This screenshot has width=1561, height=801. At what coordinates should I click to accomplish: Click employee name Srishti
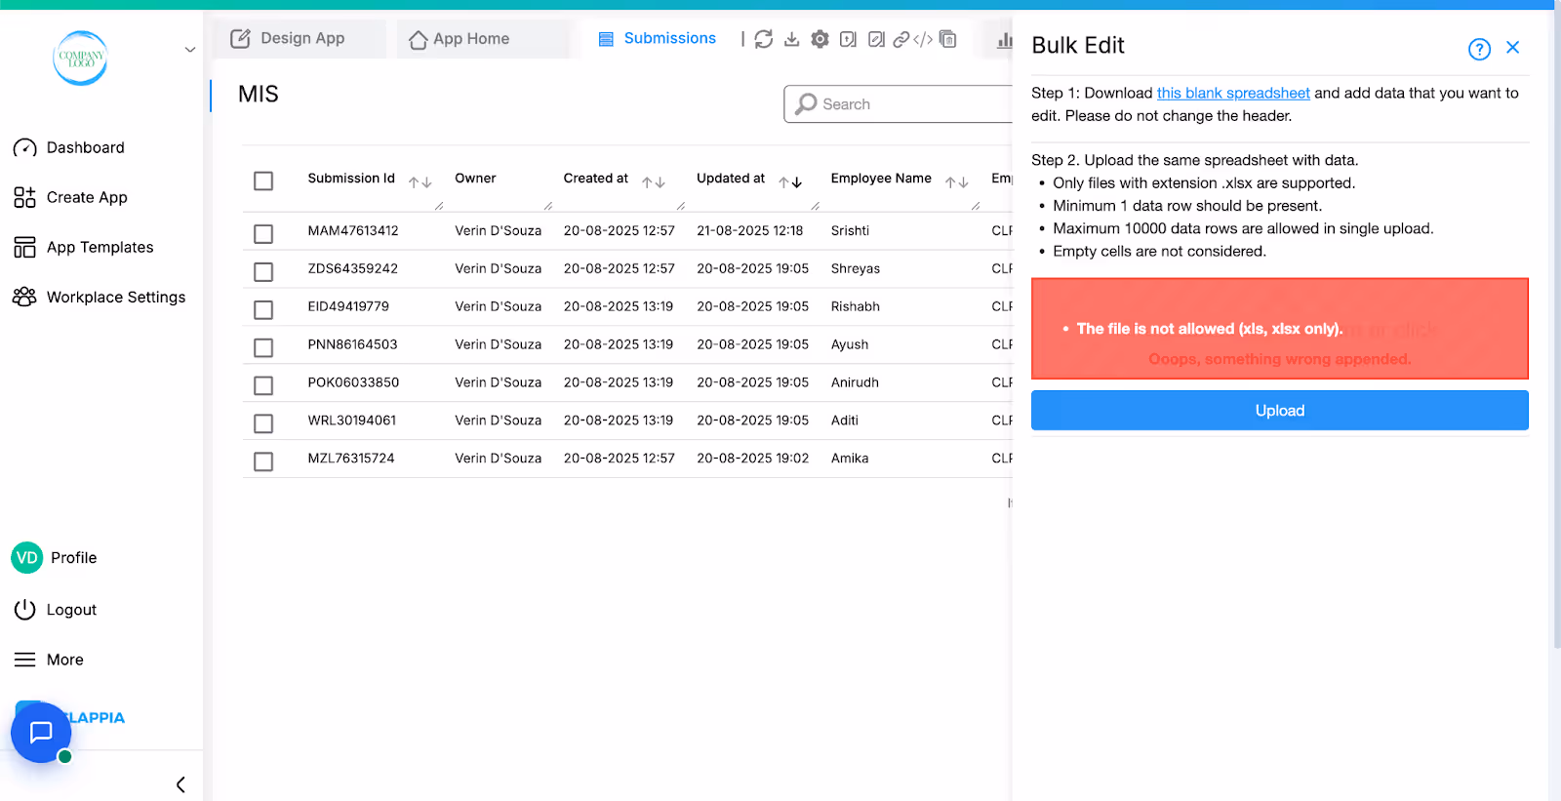[x=850, y=231]
